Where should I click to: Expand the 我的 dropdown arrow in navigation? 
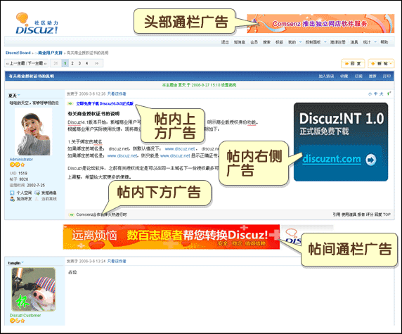(x=301, y=41)
